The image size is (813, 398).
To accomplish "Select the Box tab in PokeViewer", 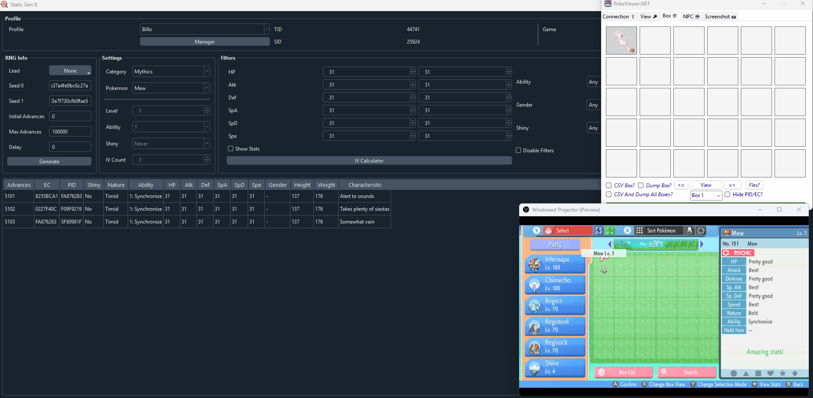I will [x=670, y=16].
